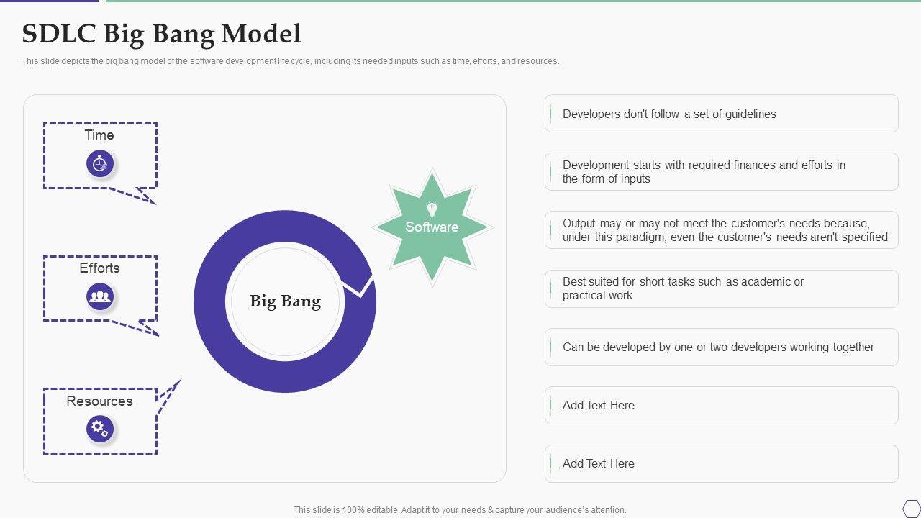Click the SDLC Big Bang Model title
921x518 pixels.
[161, 34]
